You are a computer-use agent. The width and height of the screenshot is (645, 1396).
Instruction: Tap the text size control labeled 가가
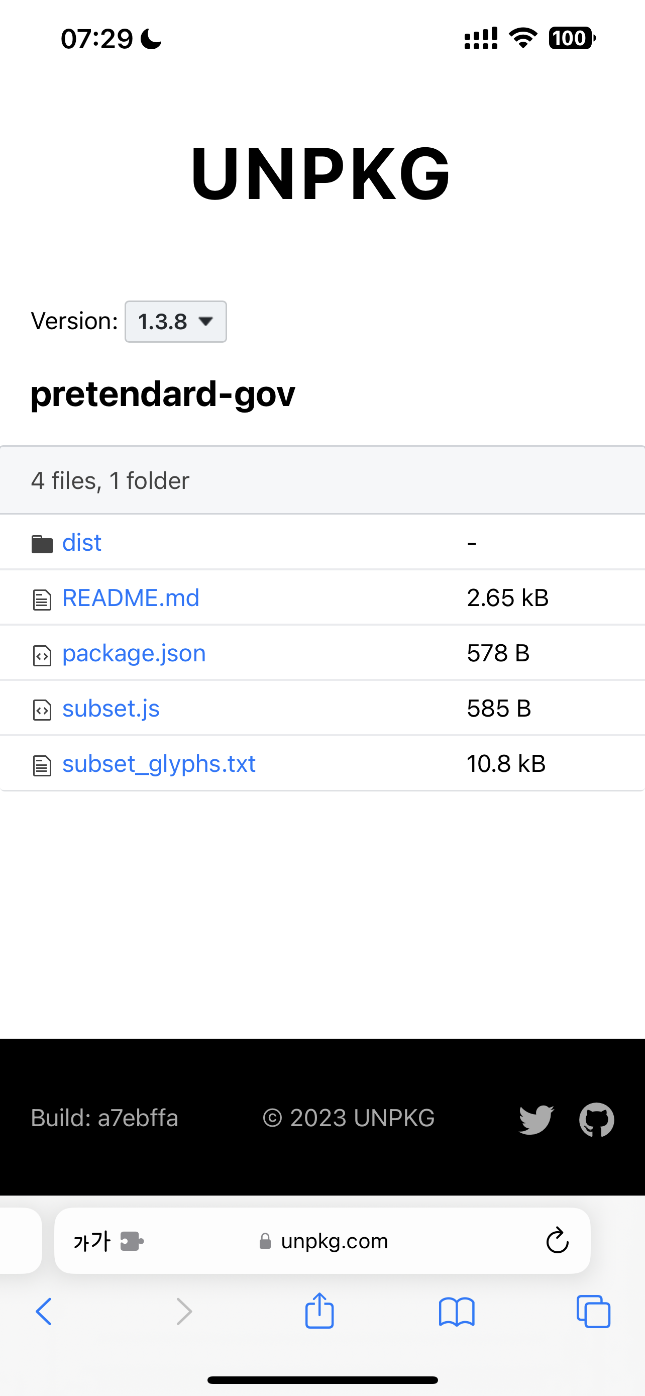(x=91, y=1241)
